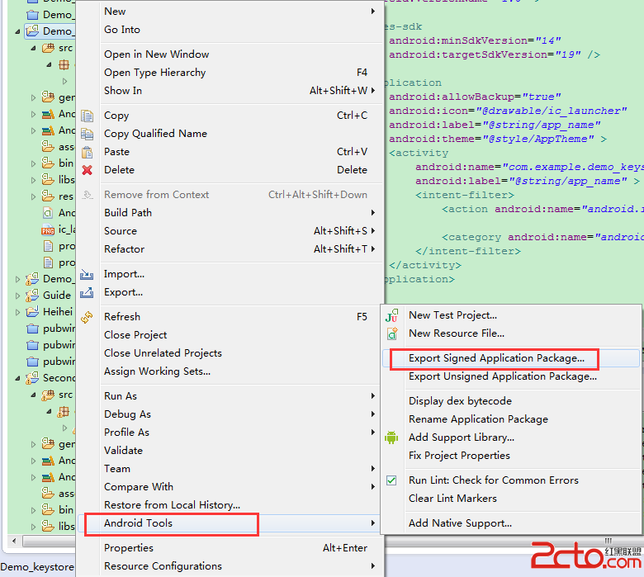This screenshot has height=577, width=644.
Task: Choose Rename Application Package
Action: 510,419
